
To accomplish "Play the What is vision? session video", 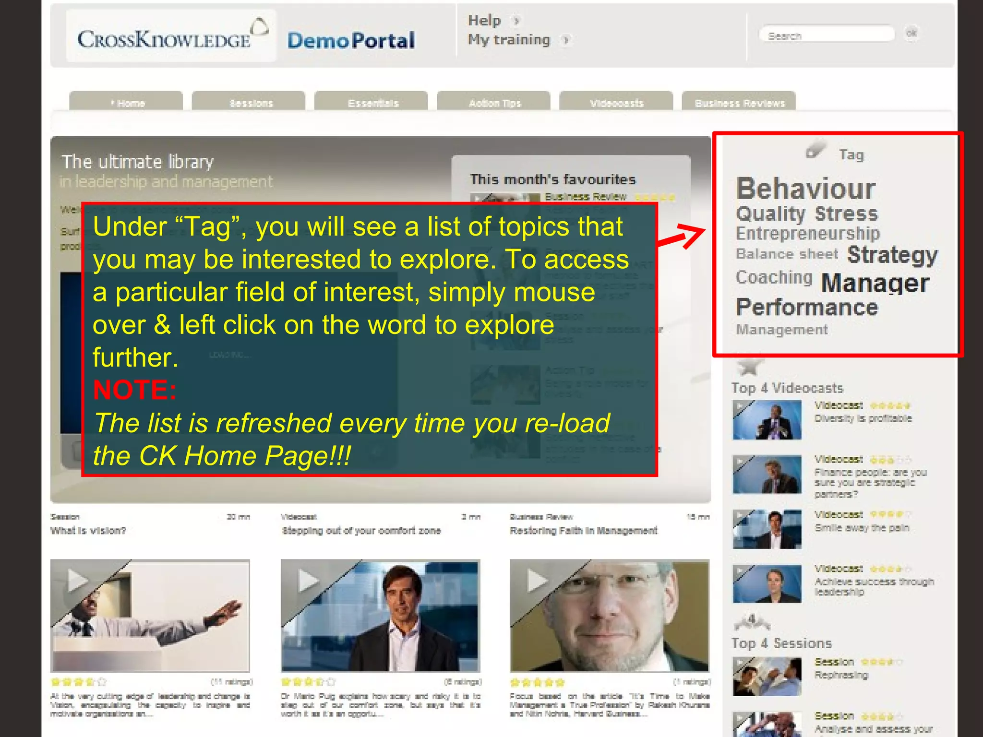I will point(150,615).
